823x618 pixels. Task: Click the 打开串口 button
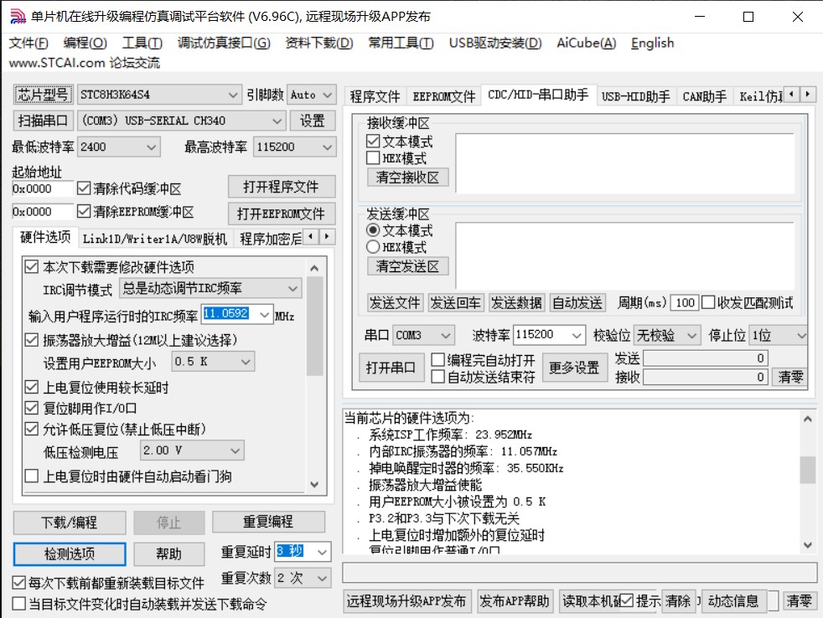[x=391, y=368]
